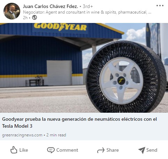Open the Goodyear tire article image
Screen dimensions: 168x159
[84, 68]
